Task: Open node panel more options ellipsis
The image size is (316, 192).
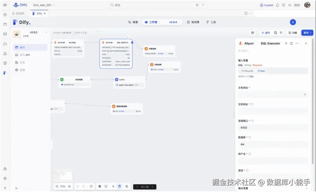Action: click(297, 43)
